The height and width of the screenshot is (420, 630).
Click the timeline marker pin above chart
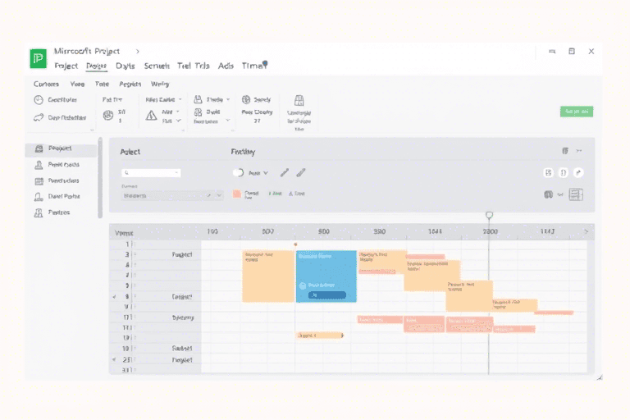490,216
